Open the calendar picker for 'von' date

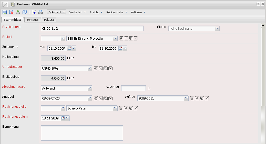point(69,48)
